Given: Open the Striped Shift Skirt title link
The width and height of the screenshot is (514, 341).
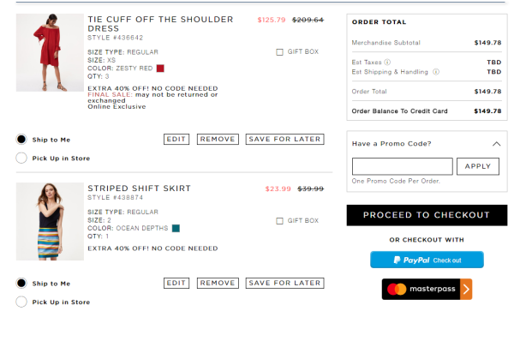Looking at the screenshot, I should click(139, 188).
